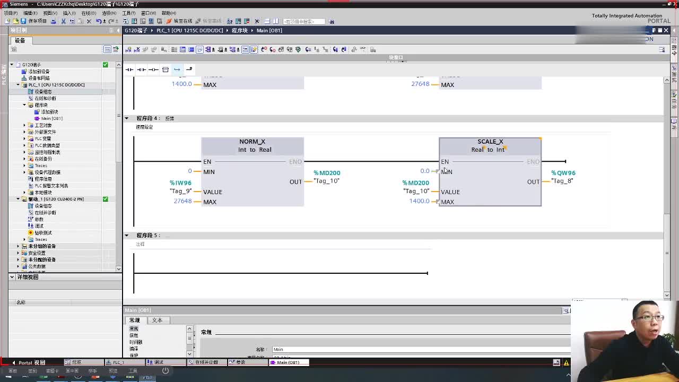The width and height of the screenshot is (679, 382).
Task: Select 添加新设备 in project tree
Action: (38, 72)
